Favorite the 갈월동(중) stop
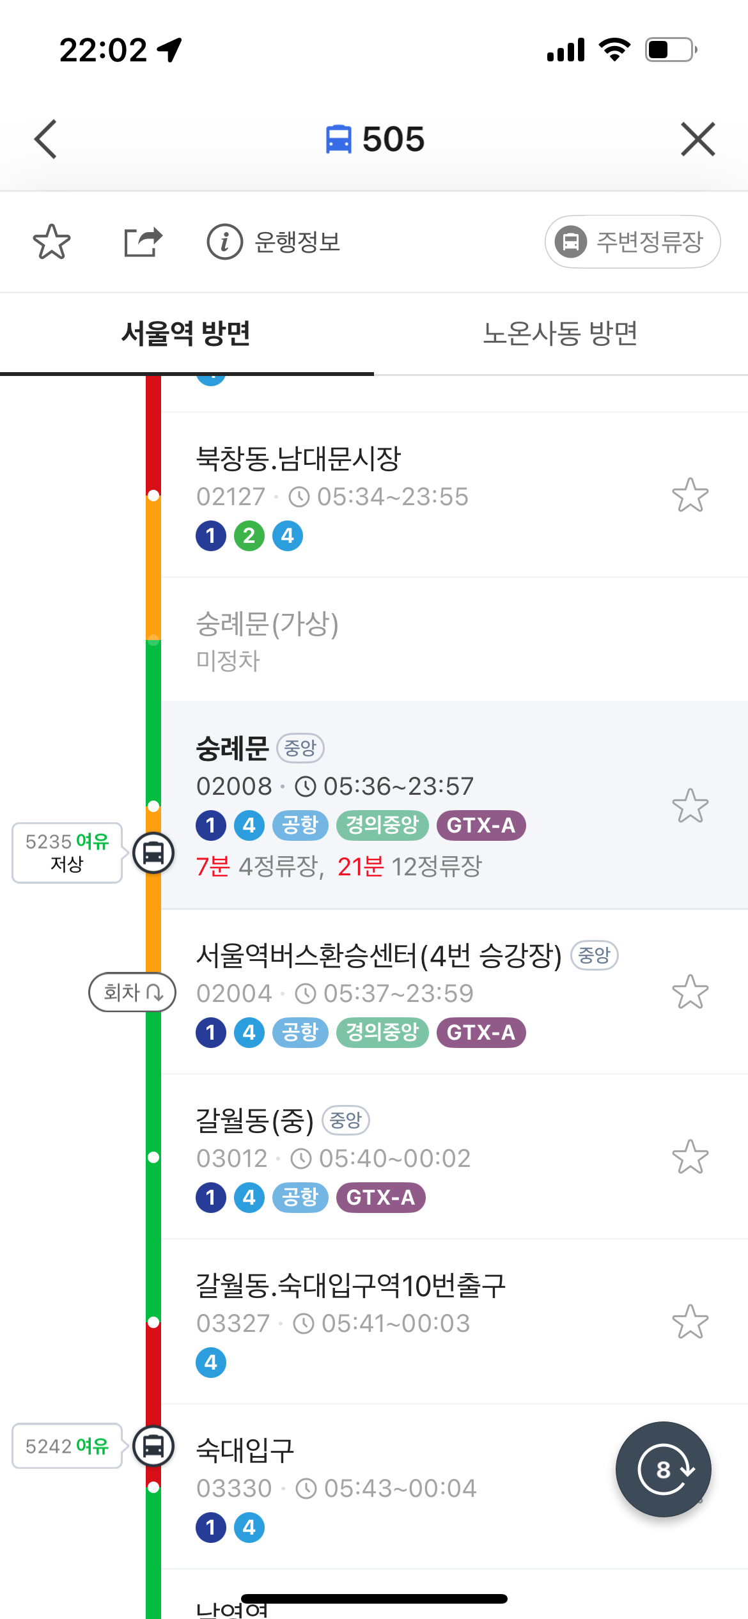Screen dimensions: 748x1619 coord(690,1157)
